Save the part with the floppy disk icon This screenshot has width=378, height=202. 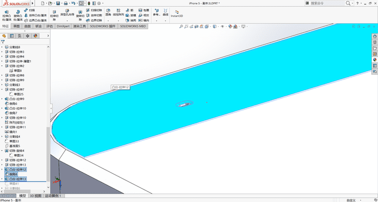point(58,3)
